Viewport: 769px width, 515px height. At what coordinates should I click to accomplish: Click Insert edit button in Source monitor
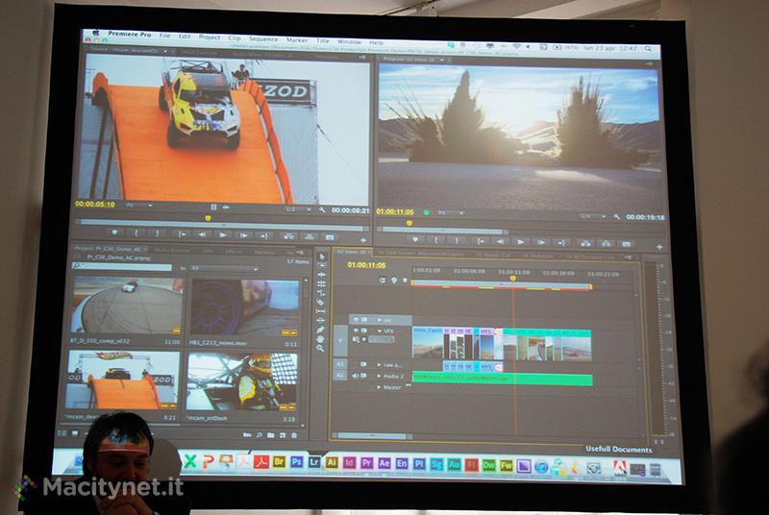click(289, 236)
